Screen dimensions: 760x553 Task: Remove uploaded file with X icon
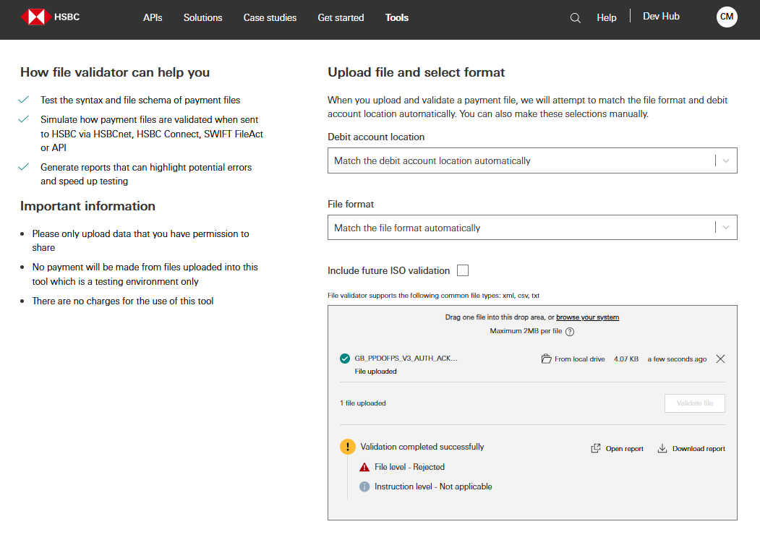pyautogui.click(x=720, y=359)
